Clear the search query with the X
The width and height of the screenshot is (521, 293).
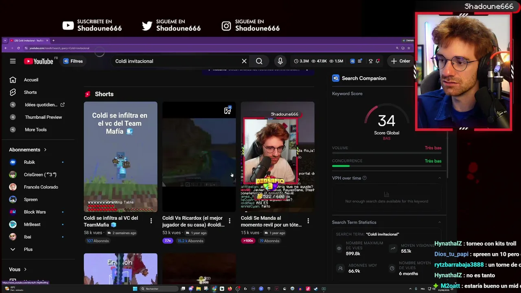click(x=244, y=61)
